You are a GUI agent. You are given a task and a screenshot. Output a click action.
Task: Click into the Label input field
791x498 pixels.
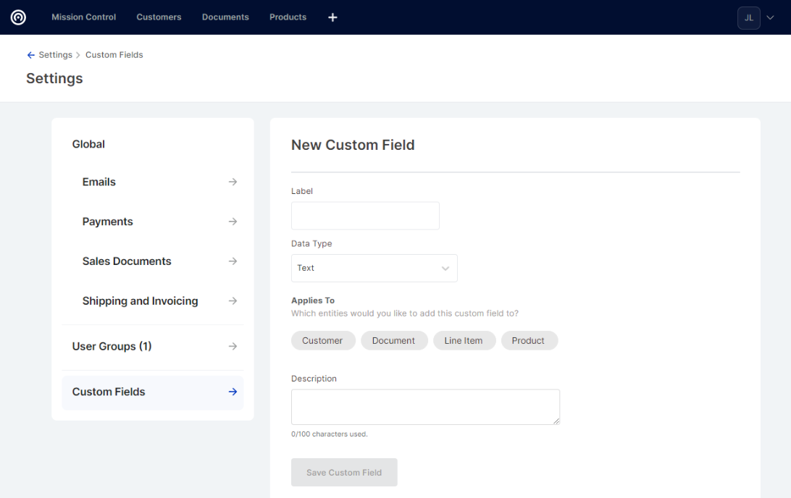(x=365, y=216)
